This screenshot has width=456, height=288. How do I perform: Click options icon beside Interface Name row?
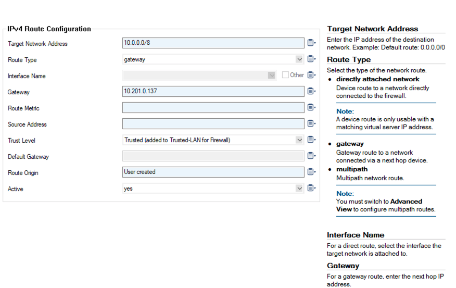pyautogui.click(x=311, y=76)
